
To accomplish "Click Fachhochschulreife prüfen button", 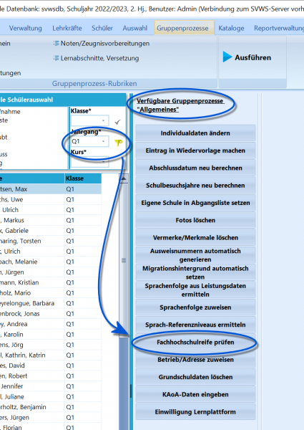I will pos(195,343).
